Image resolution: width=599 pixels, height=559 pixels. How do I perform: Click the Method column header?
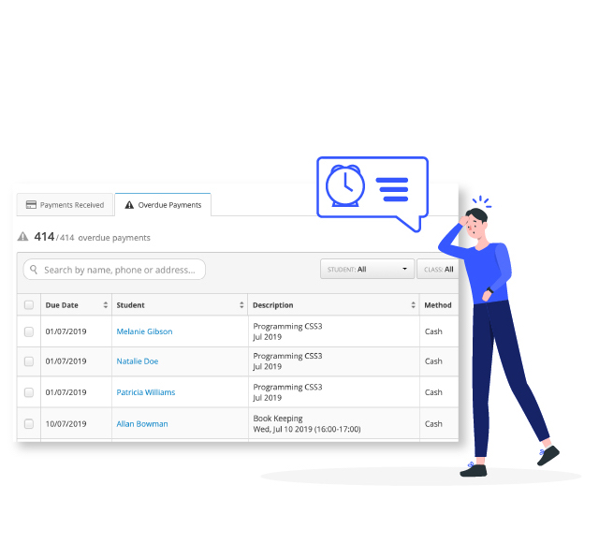(x=438, y=305)
